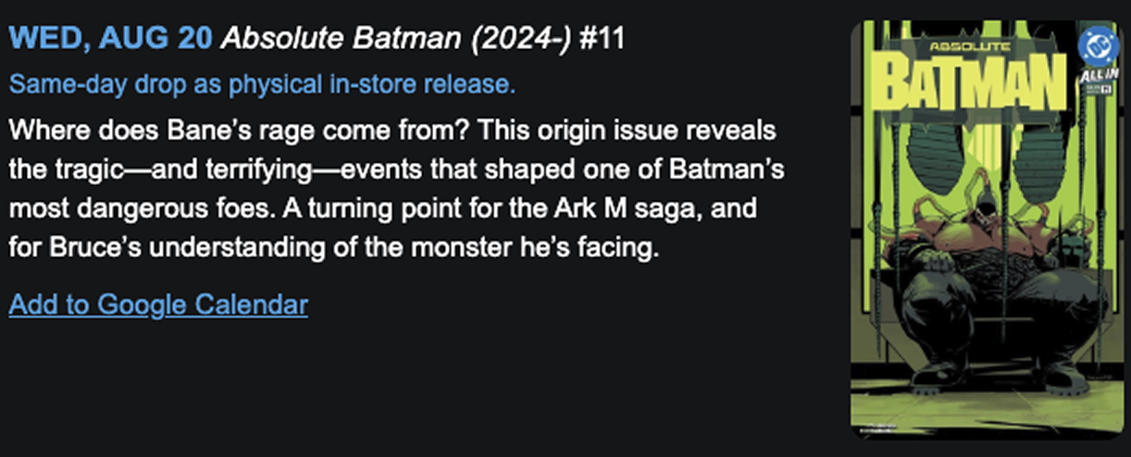The width and height of the screenshot is (1131, 457).
Task: Click the Same-day drop as physical release note
Action: (x=262, y=85)
